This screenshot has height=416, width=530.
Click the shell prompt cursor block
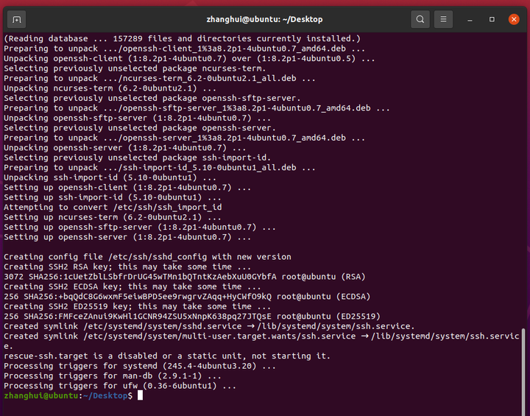click(x=141, y=395)
